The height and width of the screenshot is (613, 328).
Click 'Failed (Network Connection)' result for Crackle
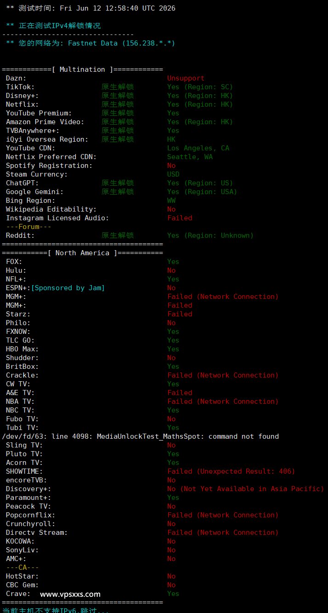pos(223,375)
